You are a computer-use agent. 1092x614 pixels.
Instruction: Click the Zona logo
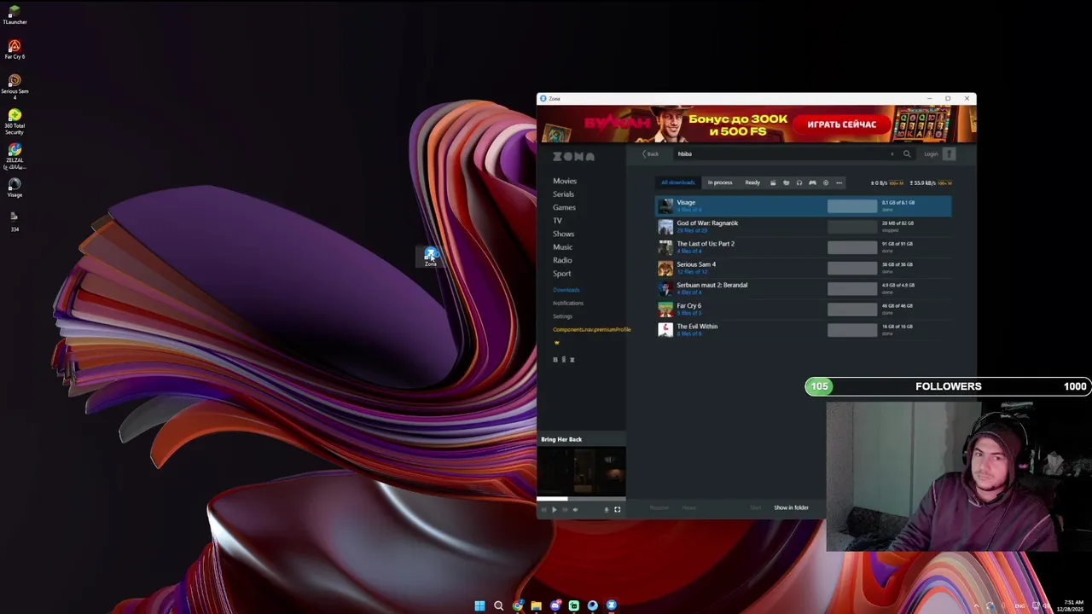click(573, 156)
